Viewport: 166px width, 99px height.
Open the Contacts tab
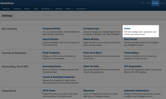[17, 9]
